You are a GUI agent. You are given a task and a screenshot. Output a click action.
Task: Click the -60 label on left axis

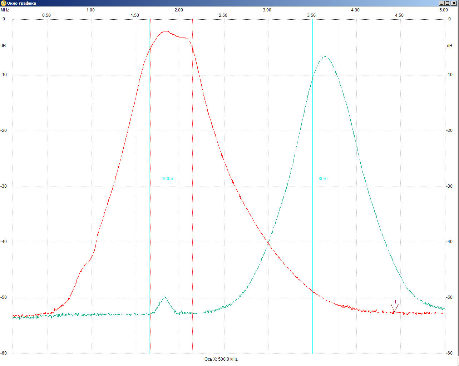click(4, 353)
